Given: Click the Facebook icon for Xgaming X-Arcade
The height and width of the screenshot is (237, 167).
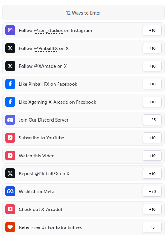Looking at the screenshot, I should click(x=10, y=102).
